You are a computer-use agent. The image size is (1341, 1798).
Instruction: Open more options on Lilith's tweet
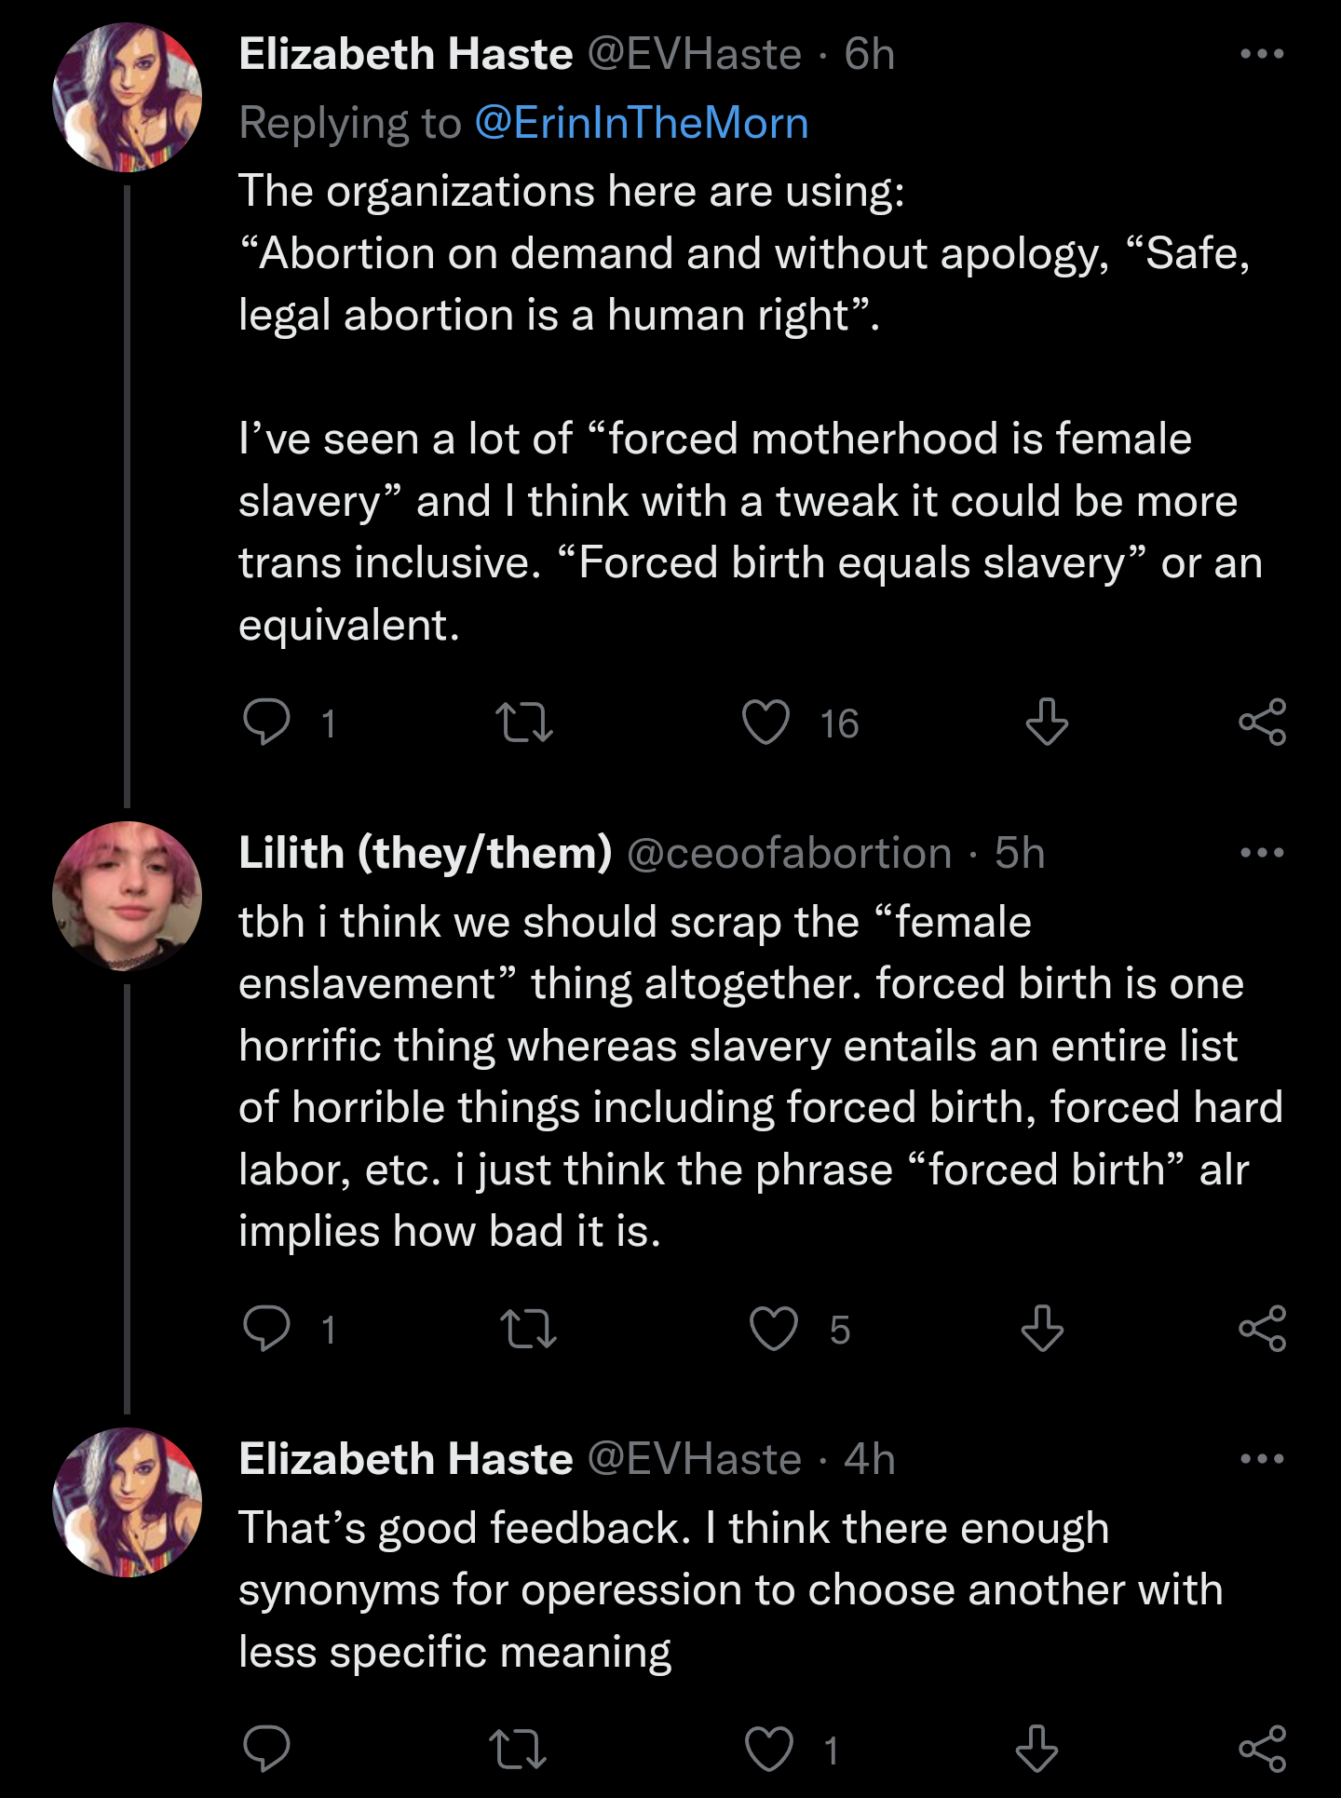tap(1262, 853)
